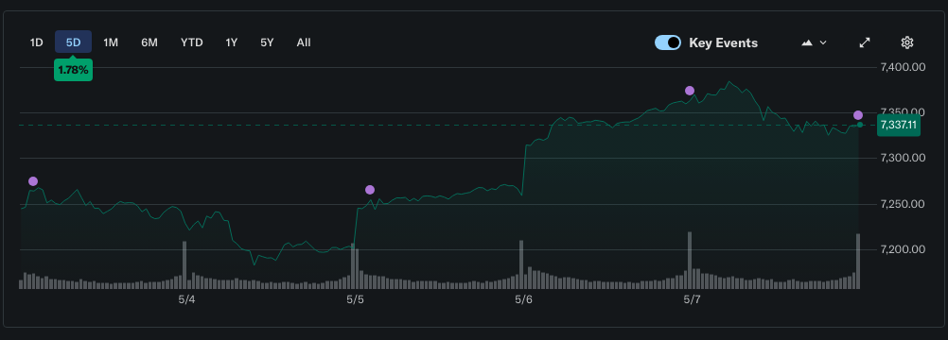Select the 1Y time range
The height and width of the screenshot is (340, 948).
[x=232, y=42]
